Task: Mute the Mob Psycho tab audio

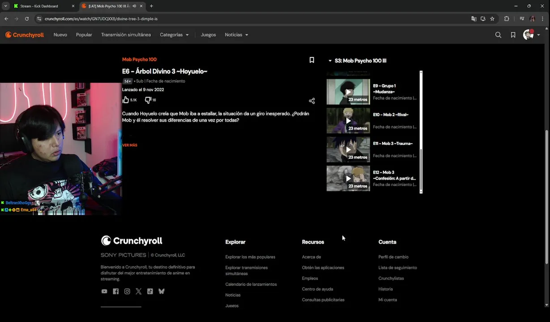Action: [x=134, y=6]
